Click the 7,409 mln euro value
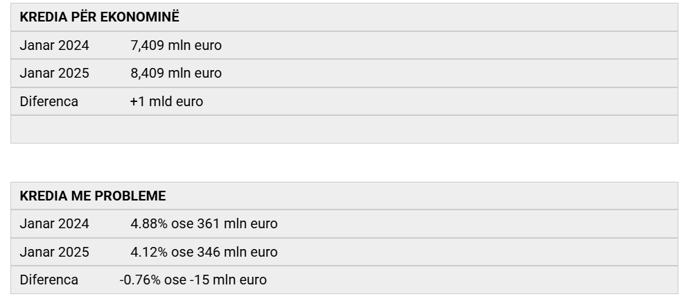Image resolution: width=684 pixels, height=299 pixels. [176, 45]
